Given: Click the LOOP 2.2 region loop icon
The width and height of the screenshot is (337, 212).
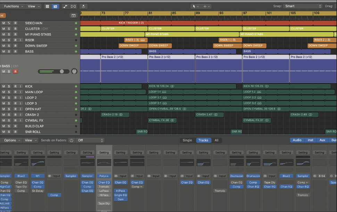Looking at the screenshot, I should point(259,97).
